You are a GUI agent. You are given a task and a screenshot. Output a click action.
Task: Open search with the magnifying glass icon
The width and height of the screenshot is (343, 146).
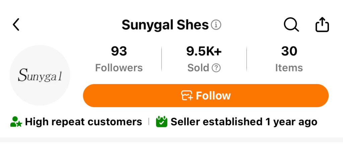pos(291,24)
